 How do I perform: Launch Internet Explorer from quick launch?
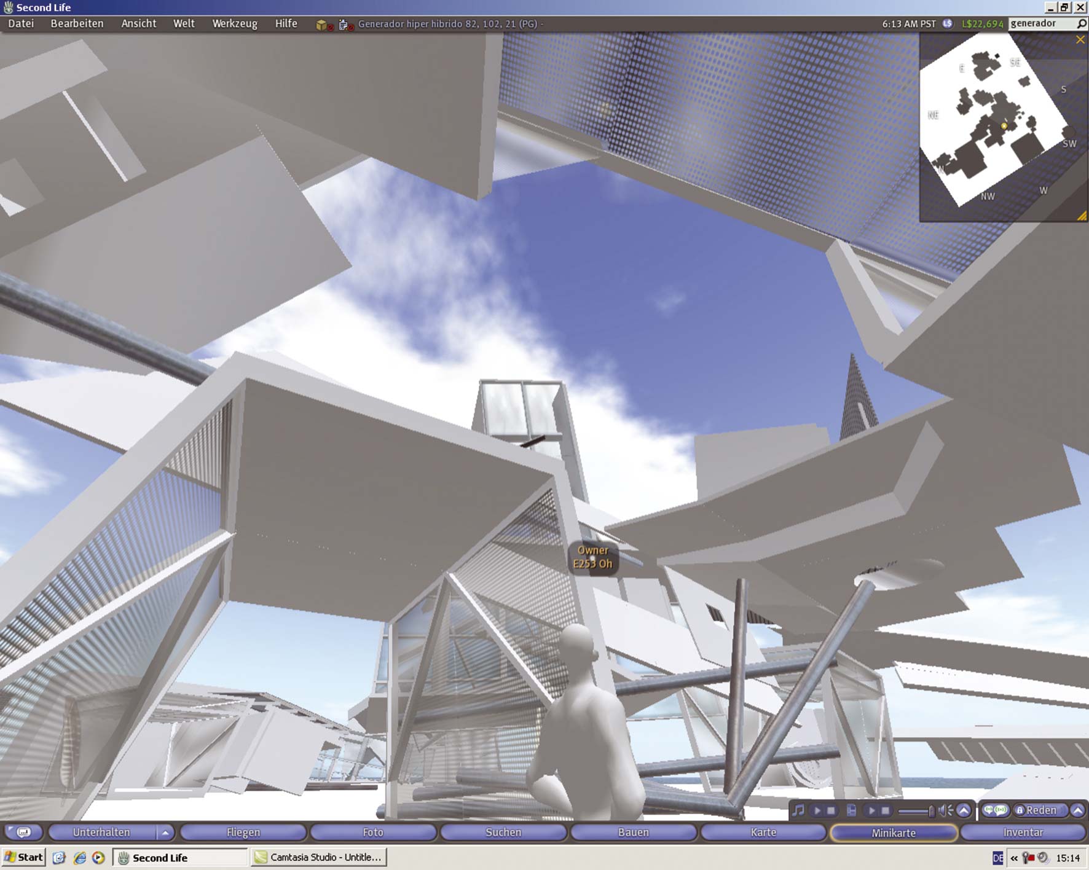[79, 858]
